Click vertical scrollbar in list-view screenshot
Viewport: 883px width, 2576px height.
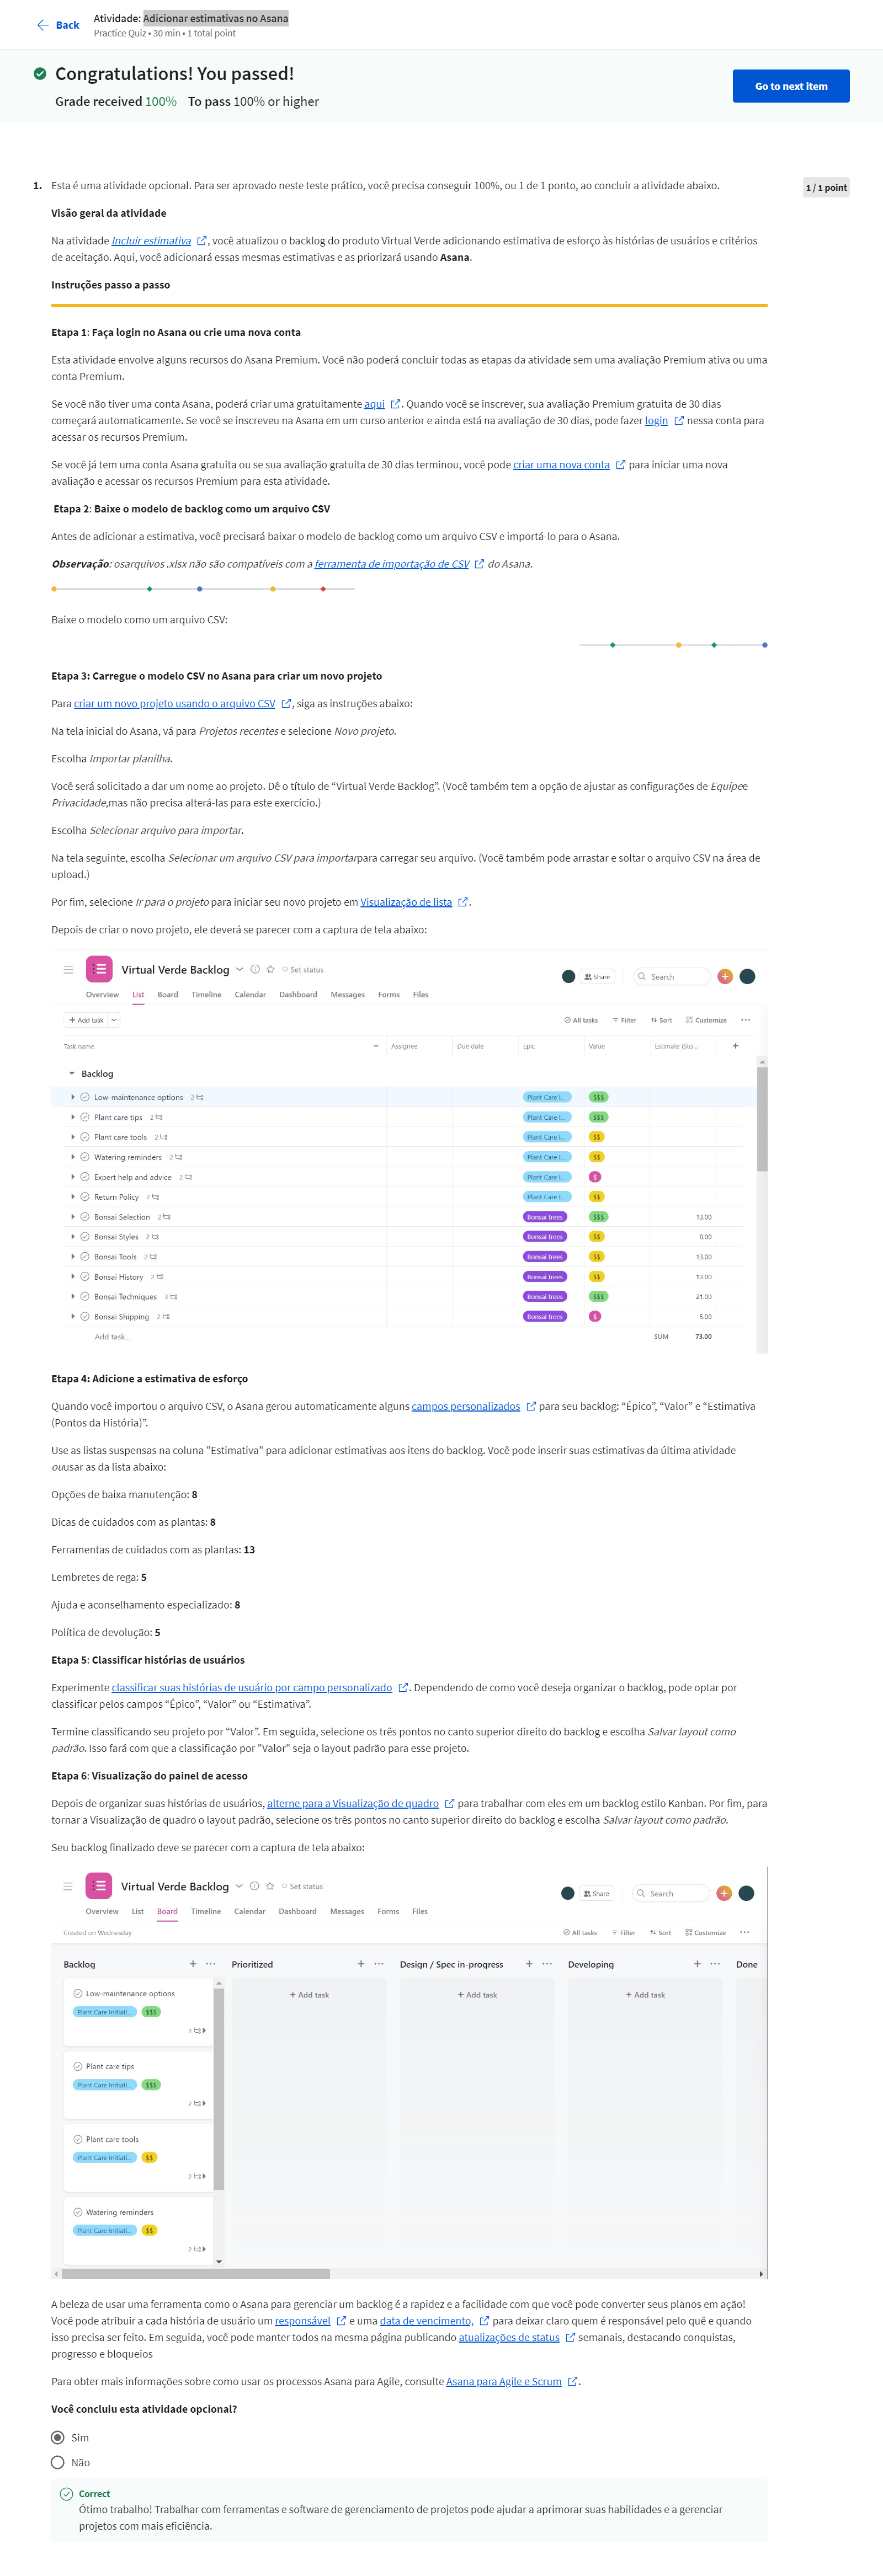[762, 1119]
